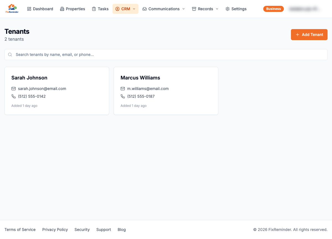The height and width of the screenshot is (239, 332).
Task: Click Sarah Johnson's email envelope icon
Action: coord(14,89)
